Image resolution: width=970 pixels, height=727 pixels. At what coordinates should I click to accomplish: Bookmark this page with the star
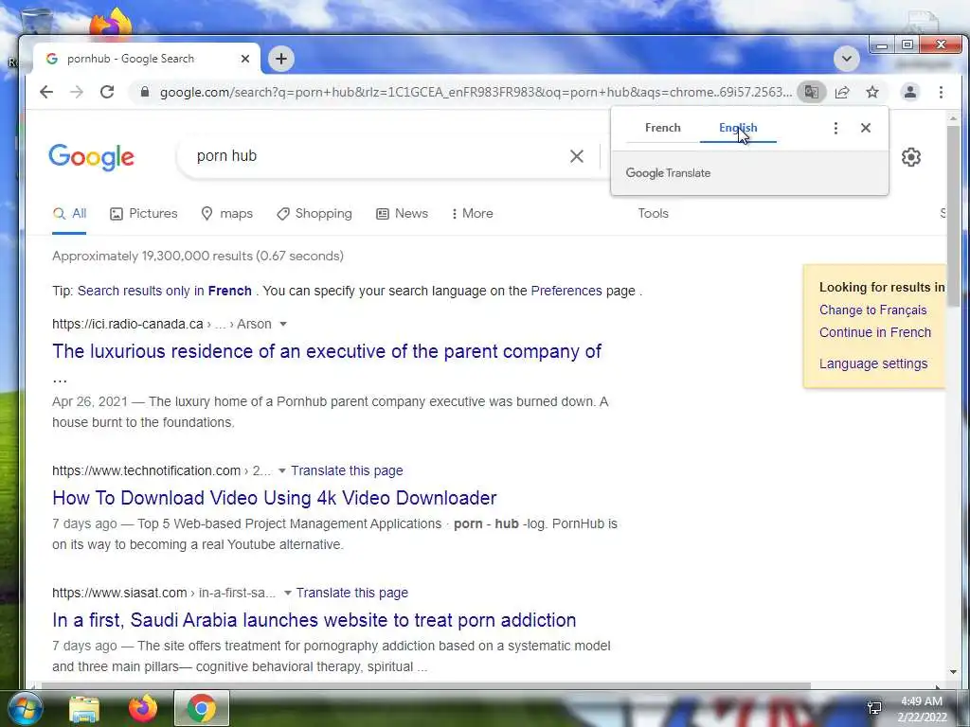872,92
